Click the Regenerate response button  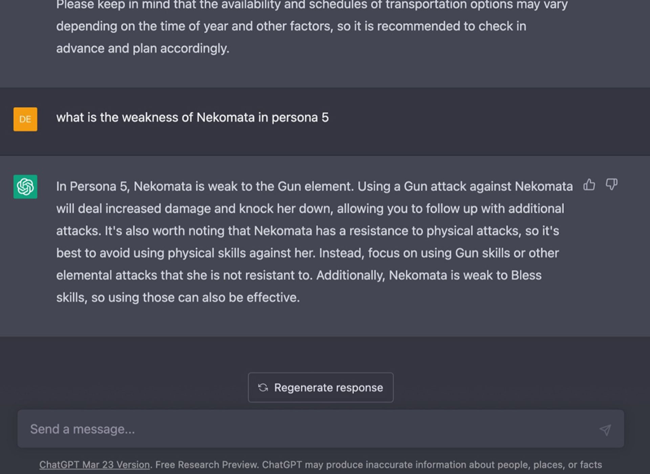coord(321,387)
